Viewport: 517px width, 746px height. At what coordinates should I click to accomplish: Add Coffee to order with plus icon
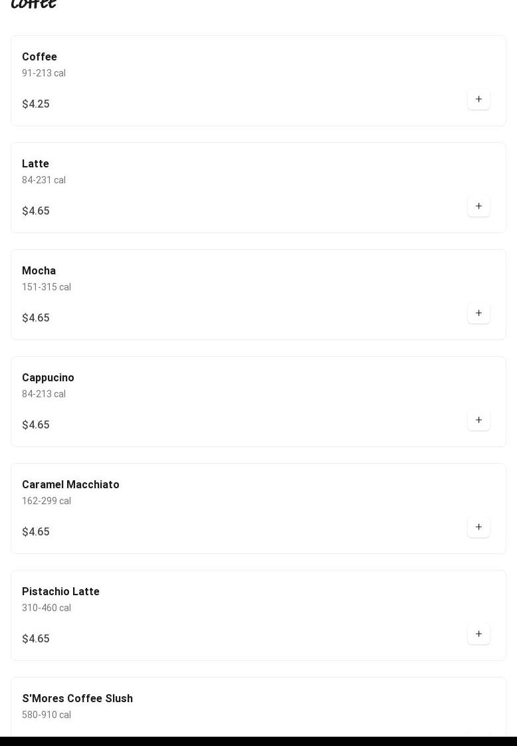tap(478, 99)
